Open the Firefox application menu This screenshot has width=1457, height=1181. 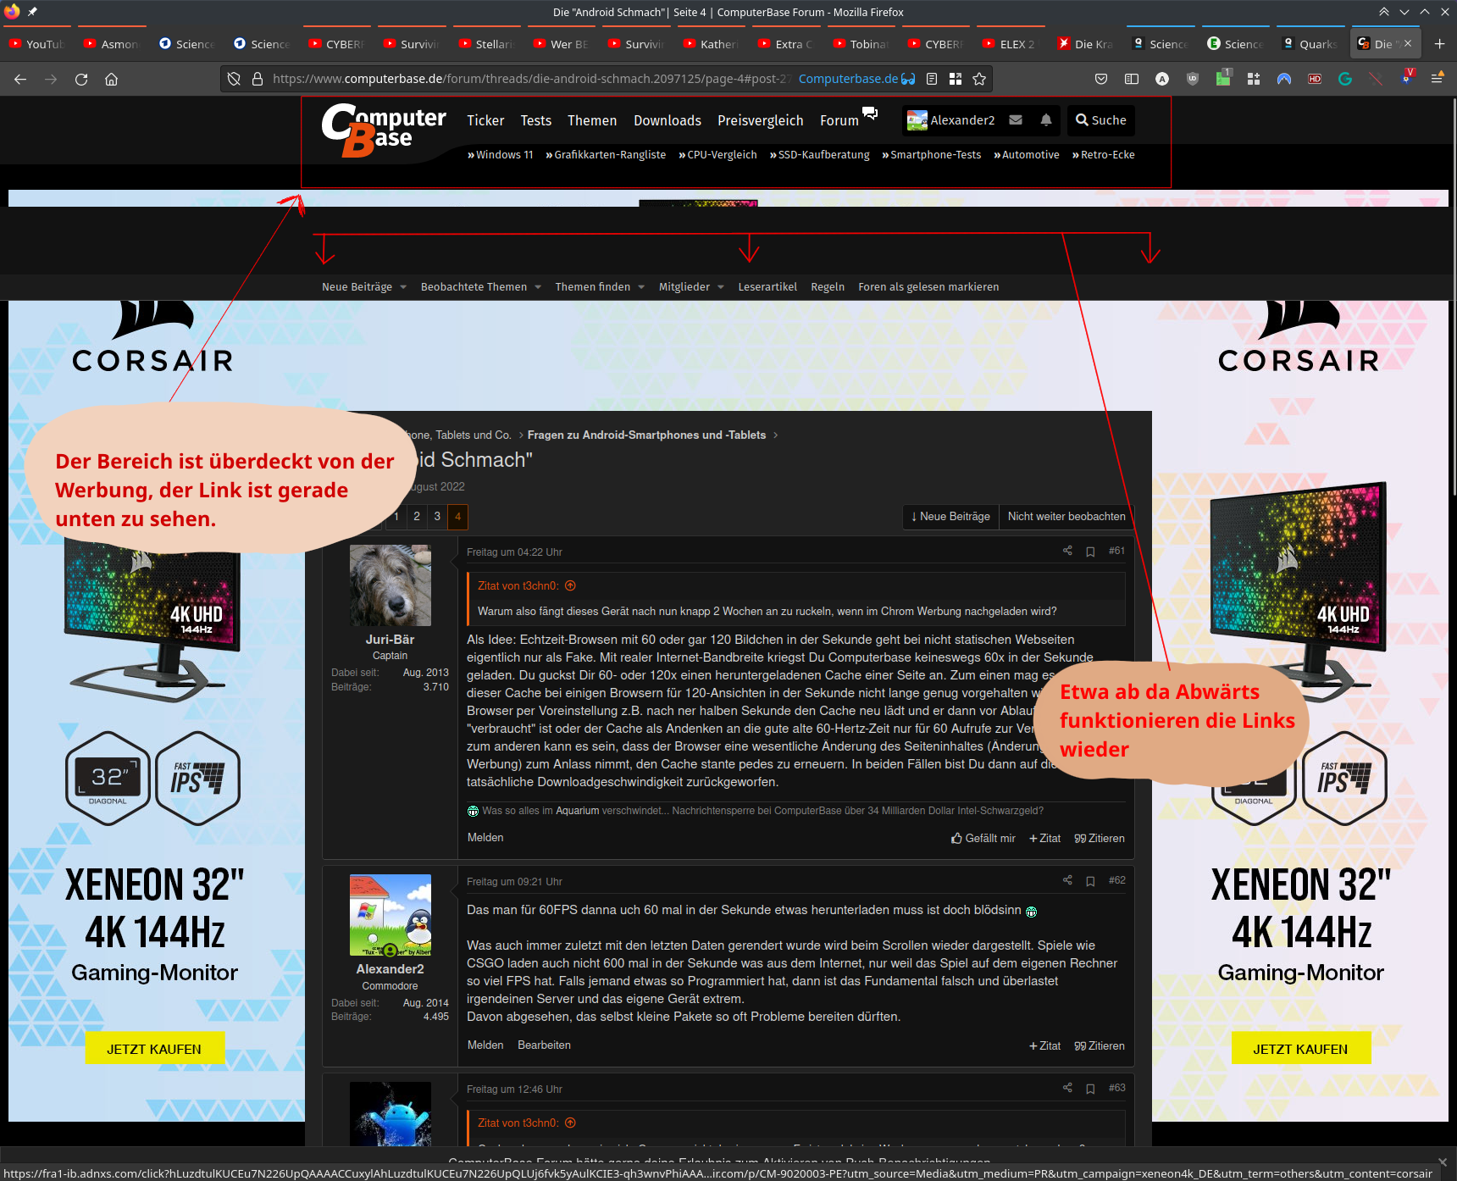(1437, 79)
